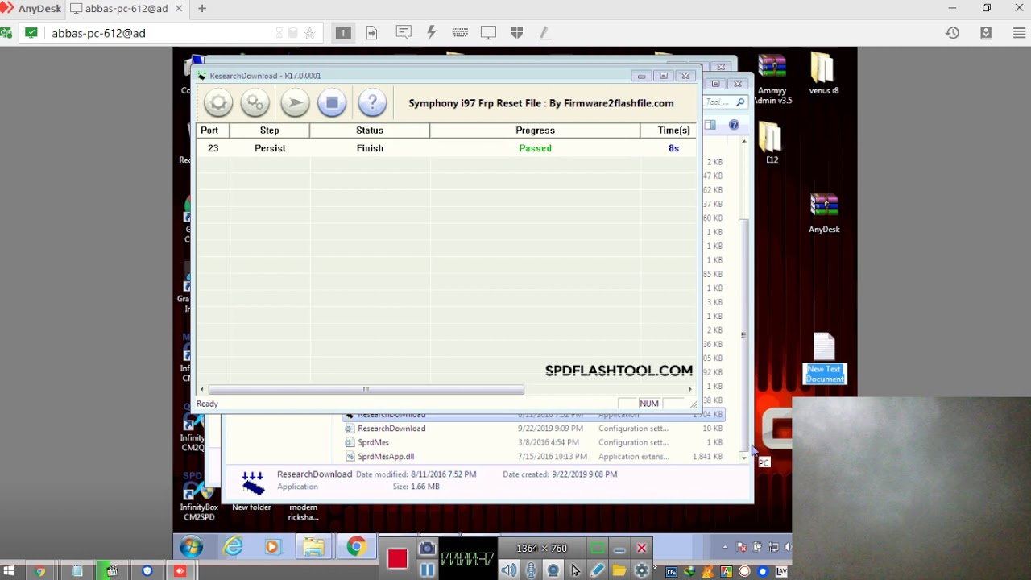Viewport: 1031px width, 580px height.
Task: Click the 'Finish' status cell
Action: point(370,148)
